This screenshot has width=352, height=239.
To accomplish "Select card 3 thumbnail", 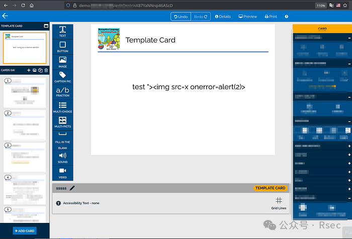I will pyautogui.click(x=25, y=157).
